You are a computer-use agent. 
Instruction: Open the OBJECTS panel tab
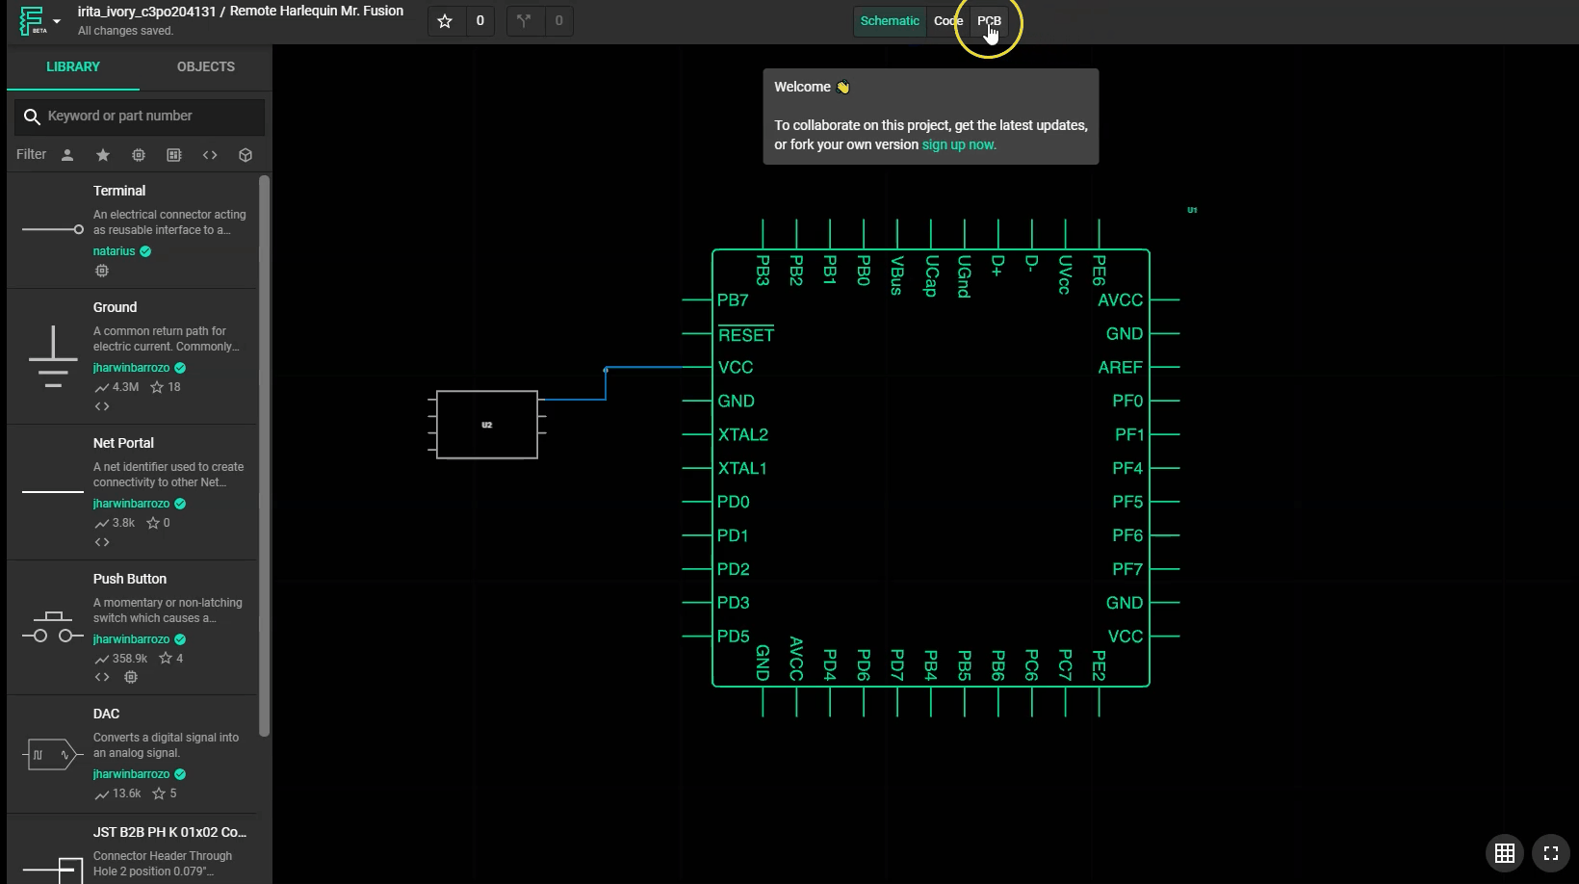point(206,66)
